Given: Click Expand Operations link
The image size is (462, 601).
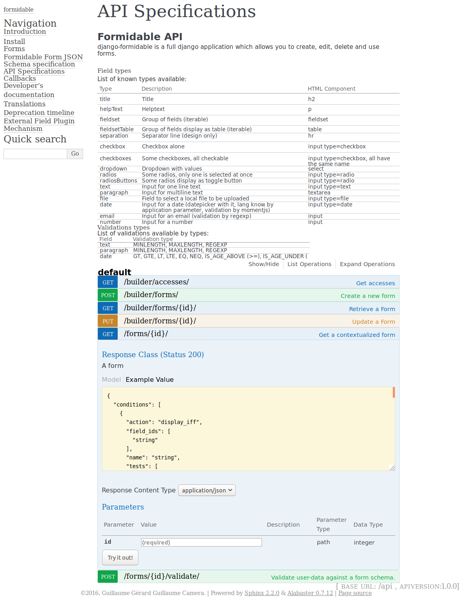Looking at the screenshot, I should (367, 264).
